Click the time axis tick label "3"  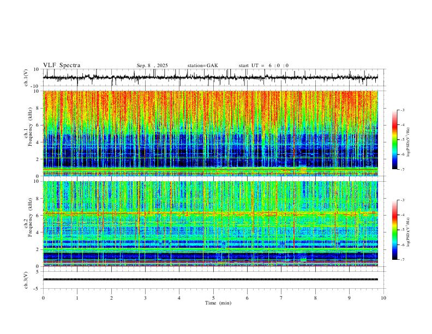145,298
